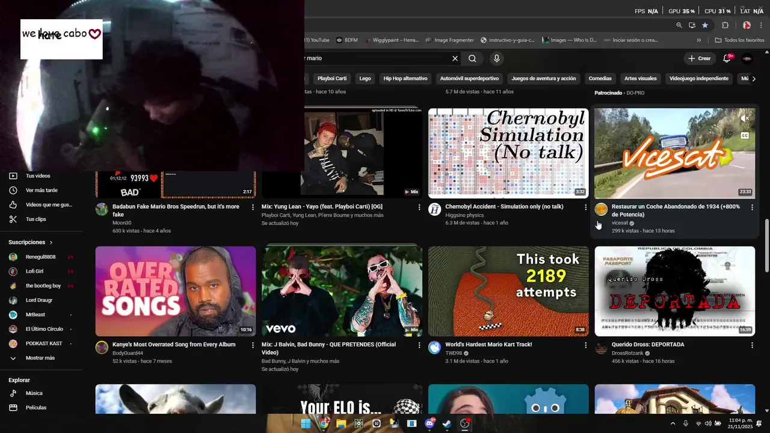Screen dimensions: 770x433
Task: Expand Mostrar más in subscriptions
Action: 41,358
